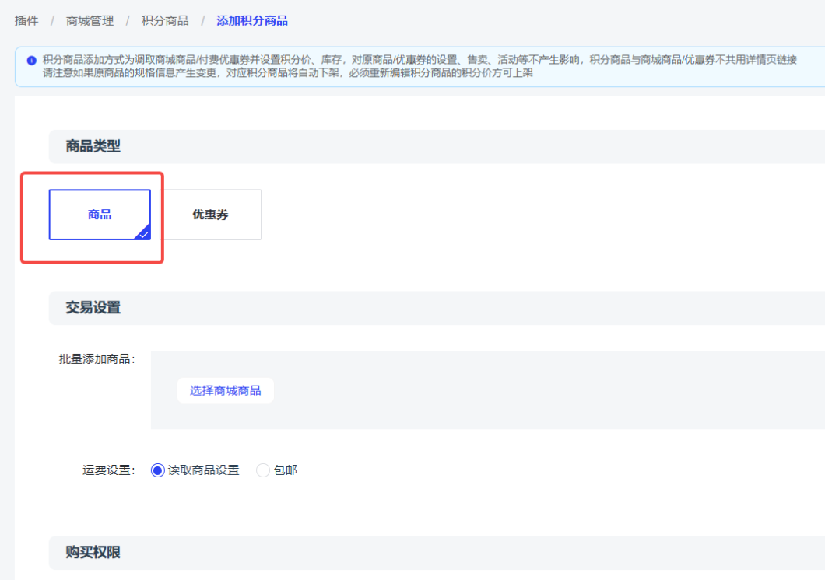Click the 交易设置 section header

point(93,308)
